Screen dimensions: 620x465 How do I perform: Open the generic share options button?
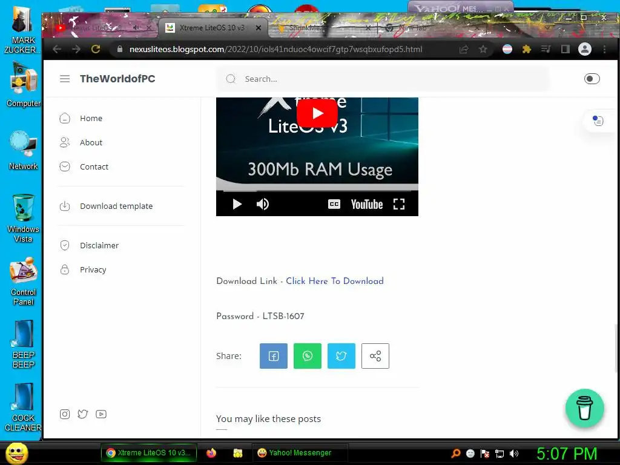coord(375,356)
